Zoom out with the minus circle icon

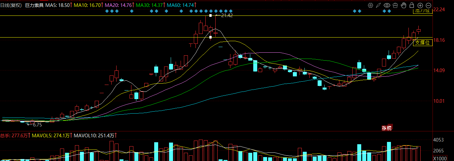tap(428, 5)
